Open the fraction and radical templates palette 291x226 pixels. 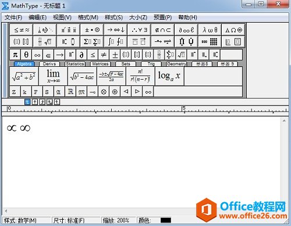(x=45, y=41)
